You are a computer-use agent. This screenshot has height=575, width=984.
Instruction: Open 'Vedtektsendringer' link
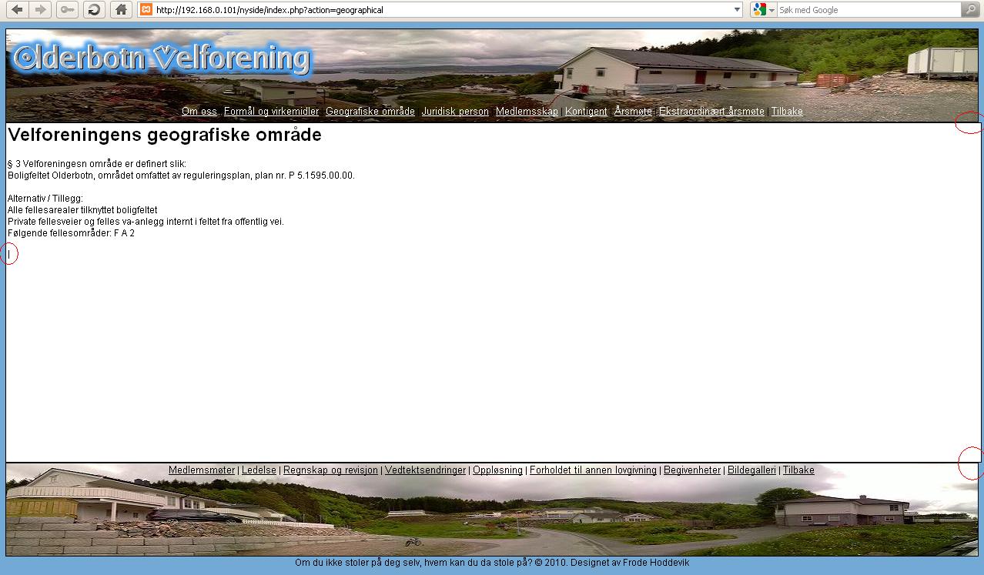425,470
